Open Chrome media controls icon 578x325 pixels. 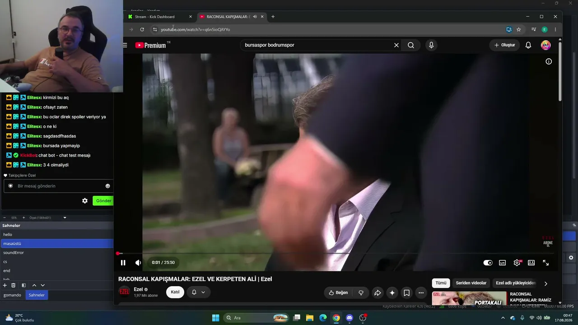click(x=533, y=29)
